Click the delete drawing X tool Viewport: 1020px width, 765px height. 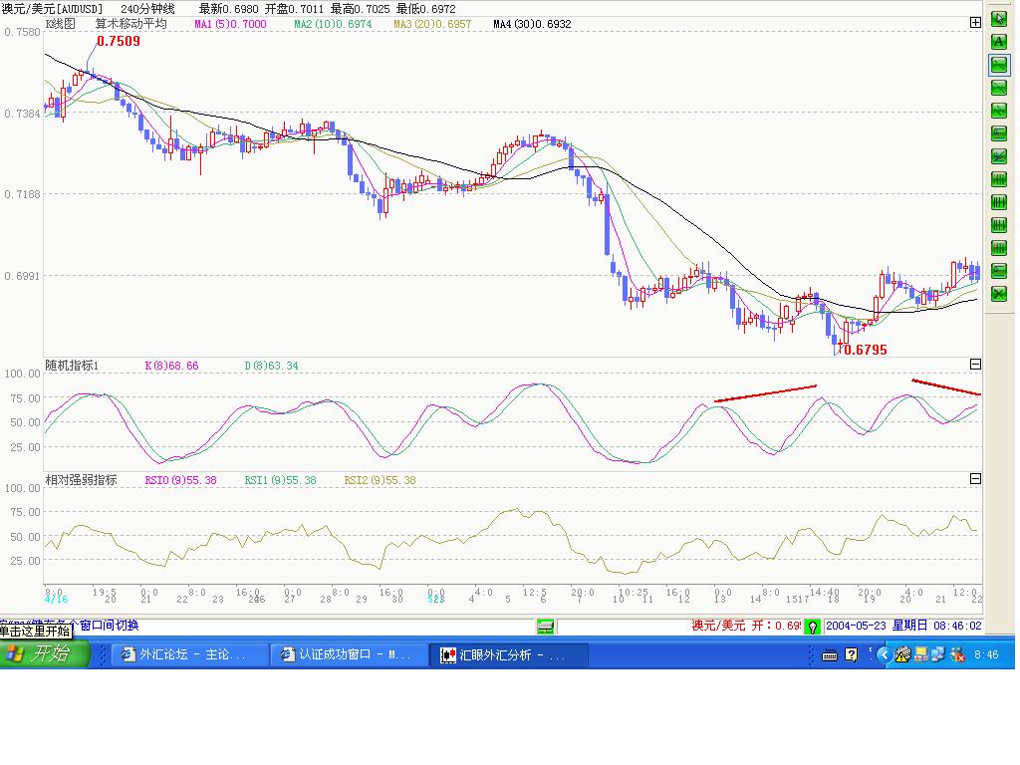pyautogui.click(x=998, y=293)
